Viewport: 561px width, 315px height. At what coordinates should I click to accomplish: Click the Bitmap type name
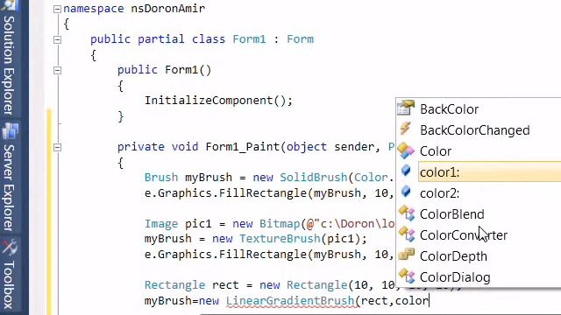[x=280, y=224]
